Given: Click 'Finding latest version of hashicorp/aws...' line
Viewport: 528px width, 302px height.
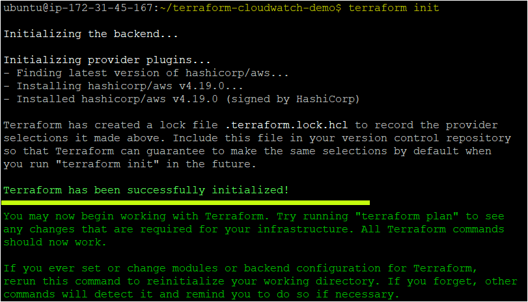Looking at the screenshot, I should click(146, 73).
